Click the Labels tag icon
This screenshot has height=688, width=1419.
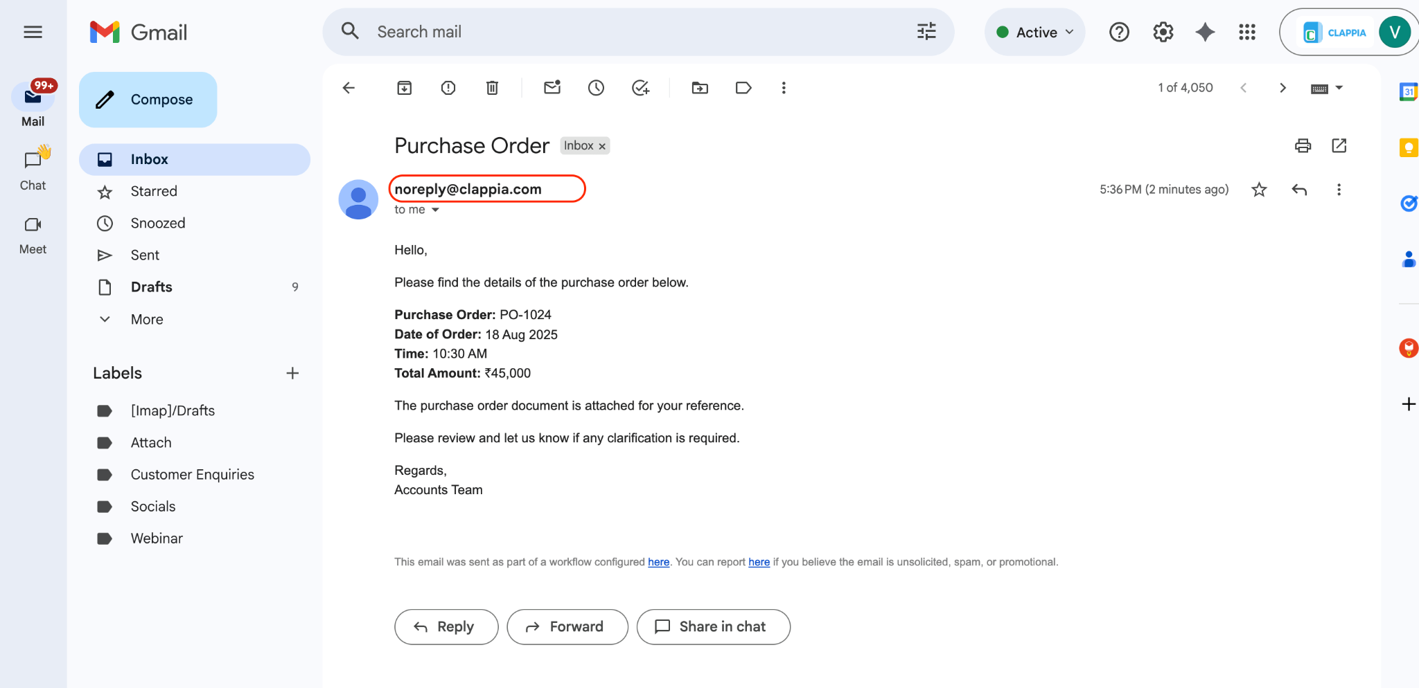point(743,88)
